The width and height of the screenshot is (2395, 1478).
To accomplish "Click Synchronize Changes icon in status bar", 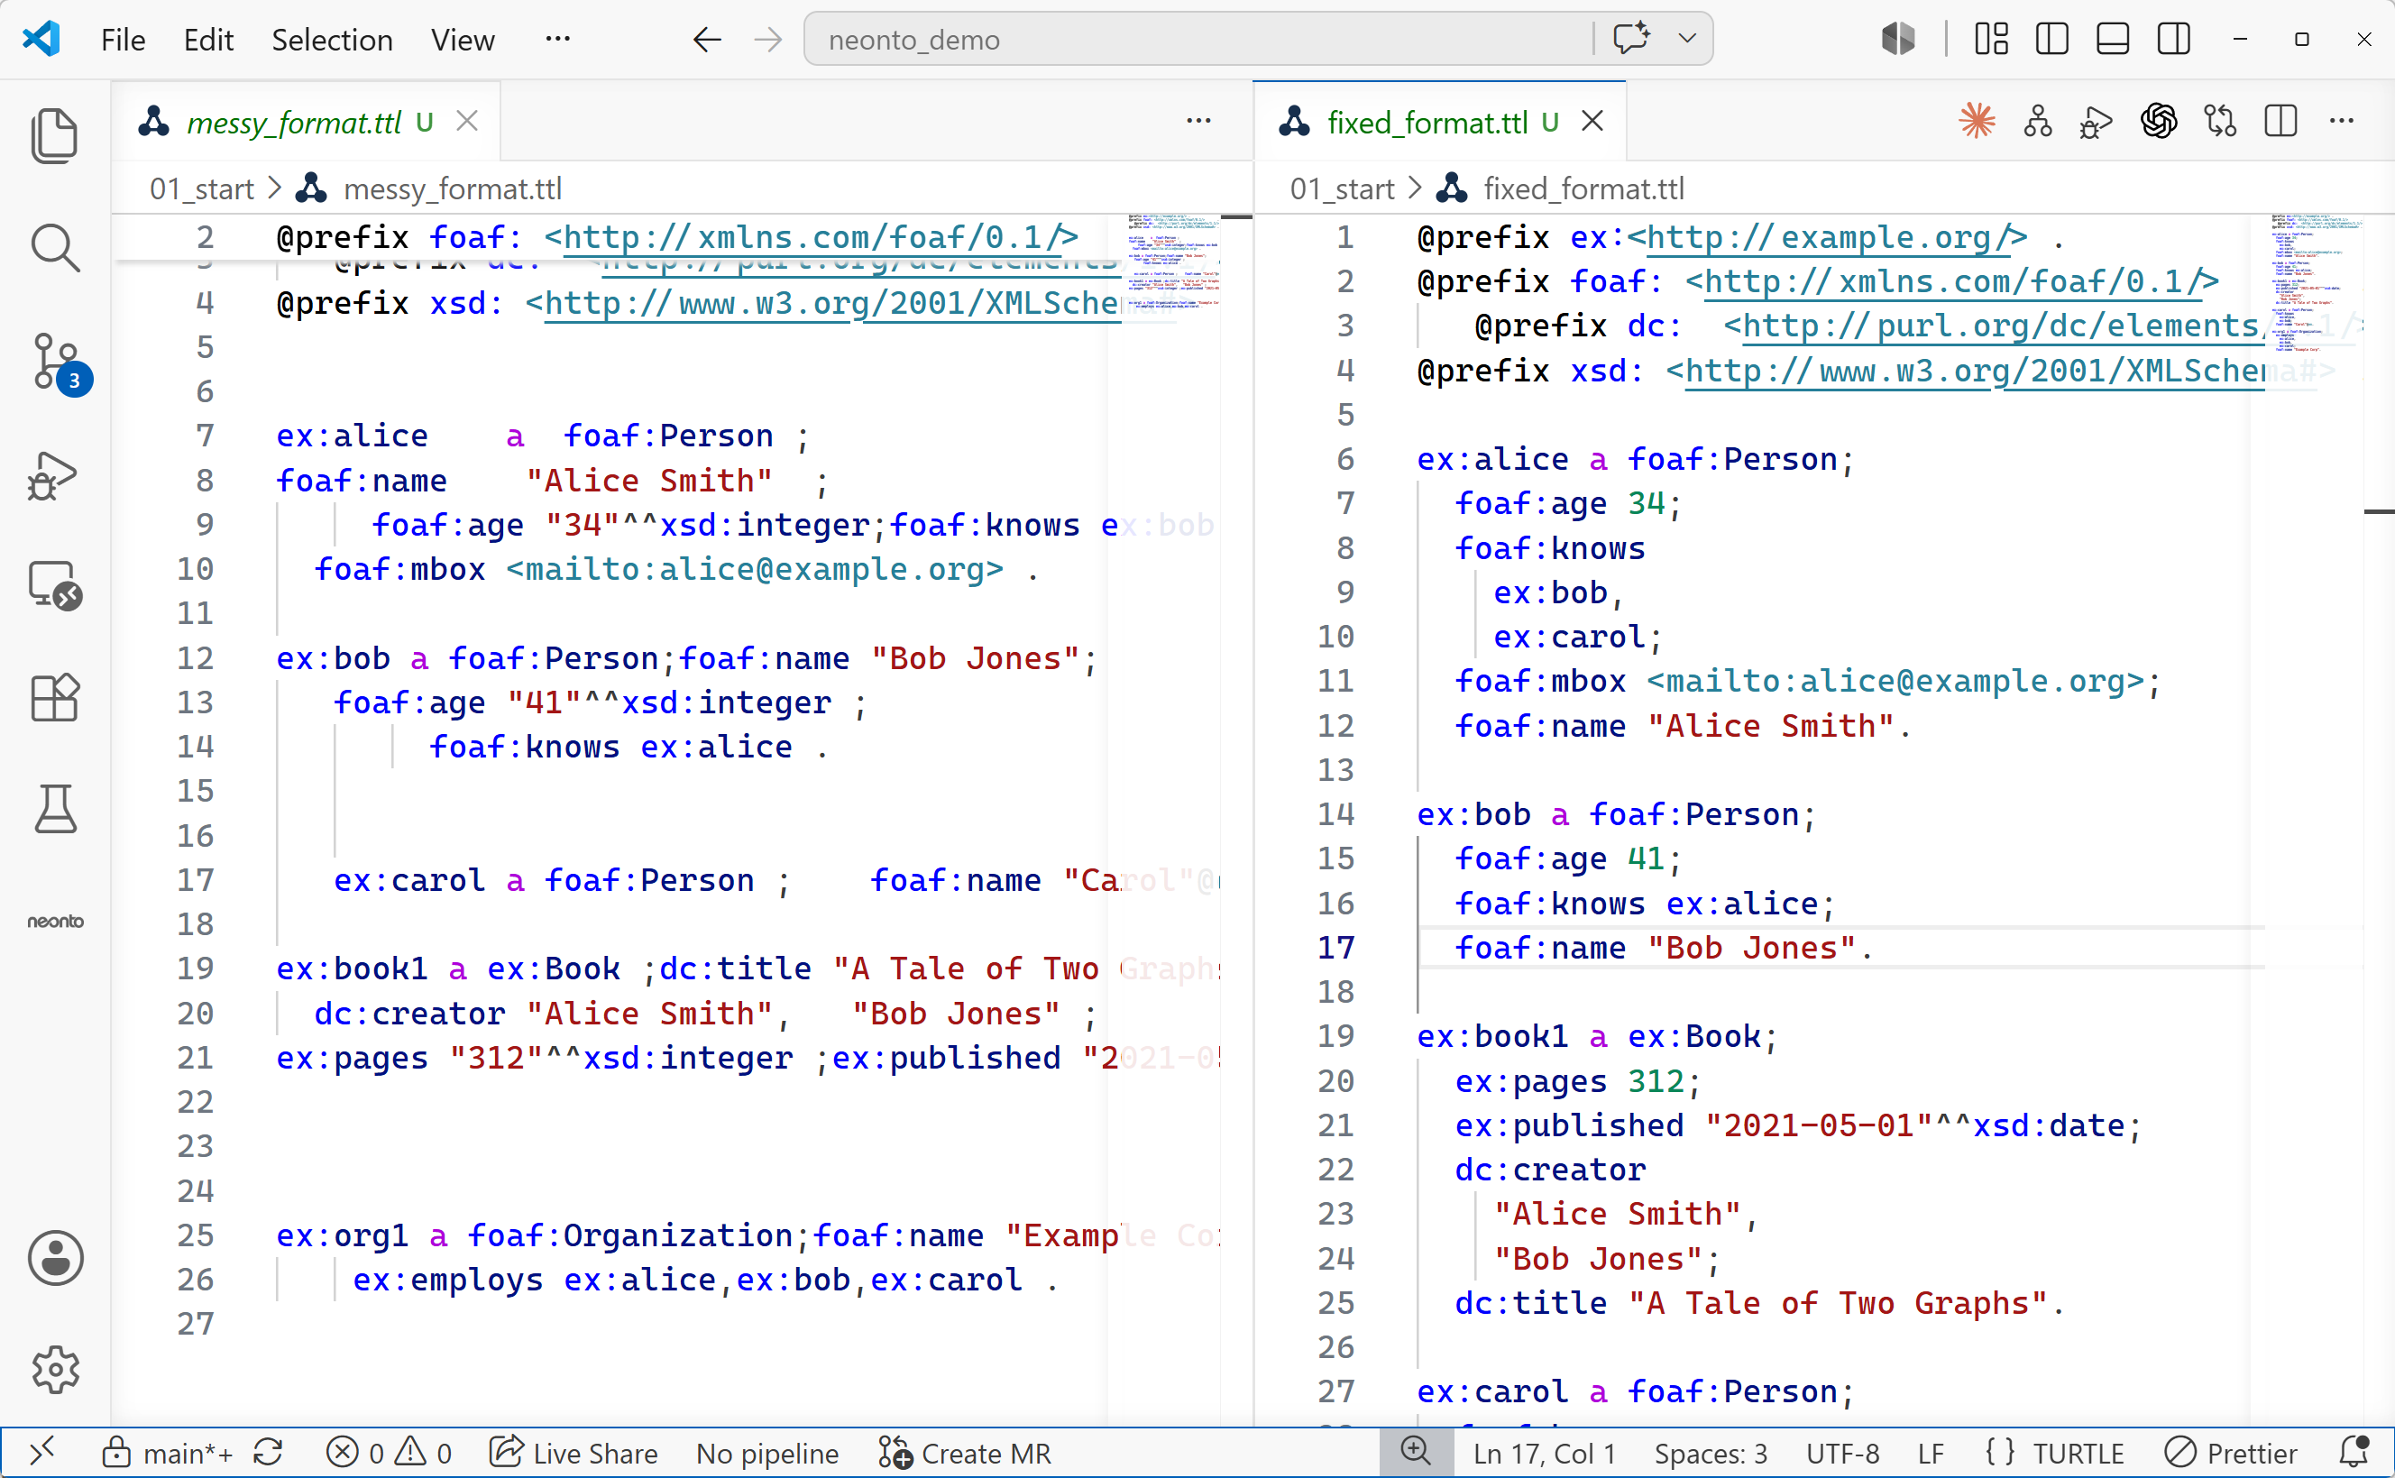I will (x=269, y=1453).
